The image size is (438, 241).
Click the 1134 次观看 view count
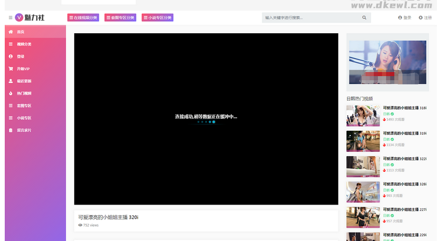[395, 145]
